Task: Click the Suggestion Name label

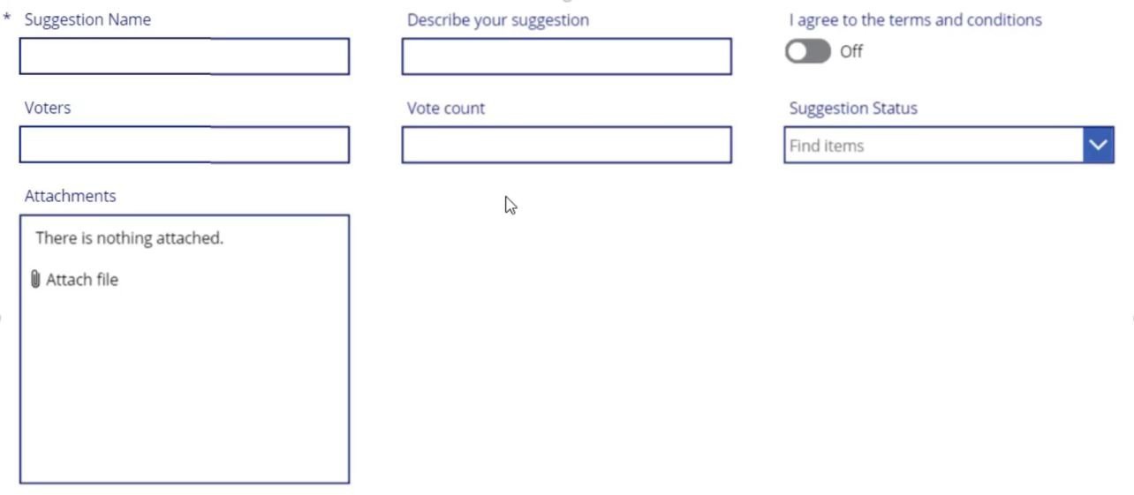Action: (x=87, y=19)
